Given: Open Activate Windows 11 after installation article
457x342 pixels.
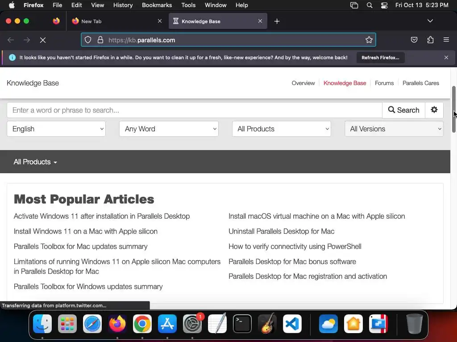Looking at the screenshot, I should pyautogui.click(x=102, y=216).
